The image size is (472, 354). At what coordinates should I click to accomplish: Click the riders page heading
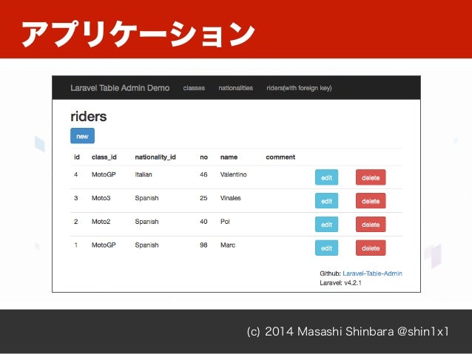pos(89,116)
